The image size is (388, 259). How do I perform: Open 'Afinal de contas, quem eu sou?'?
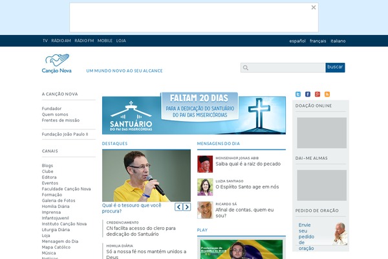(244, 212)
